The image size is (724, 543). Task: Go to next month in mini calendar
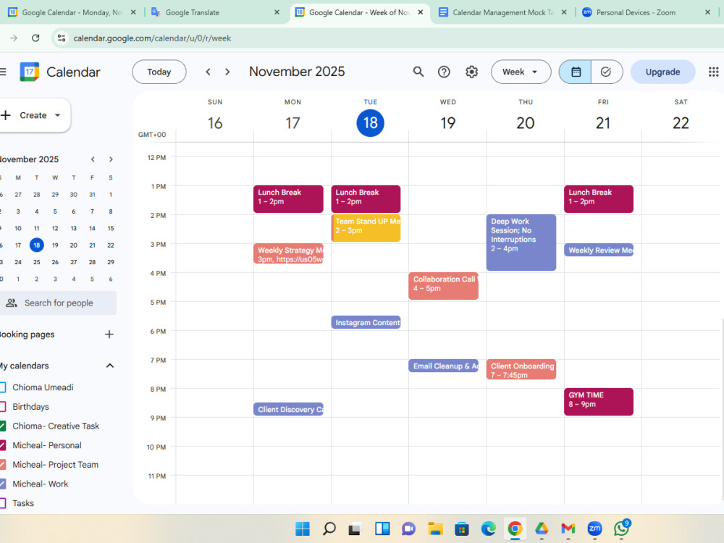111,159
